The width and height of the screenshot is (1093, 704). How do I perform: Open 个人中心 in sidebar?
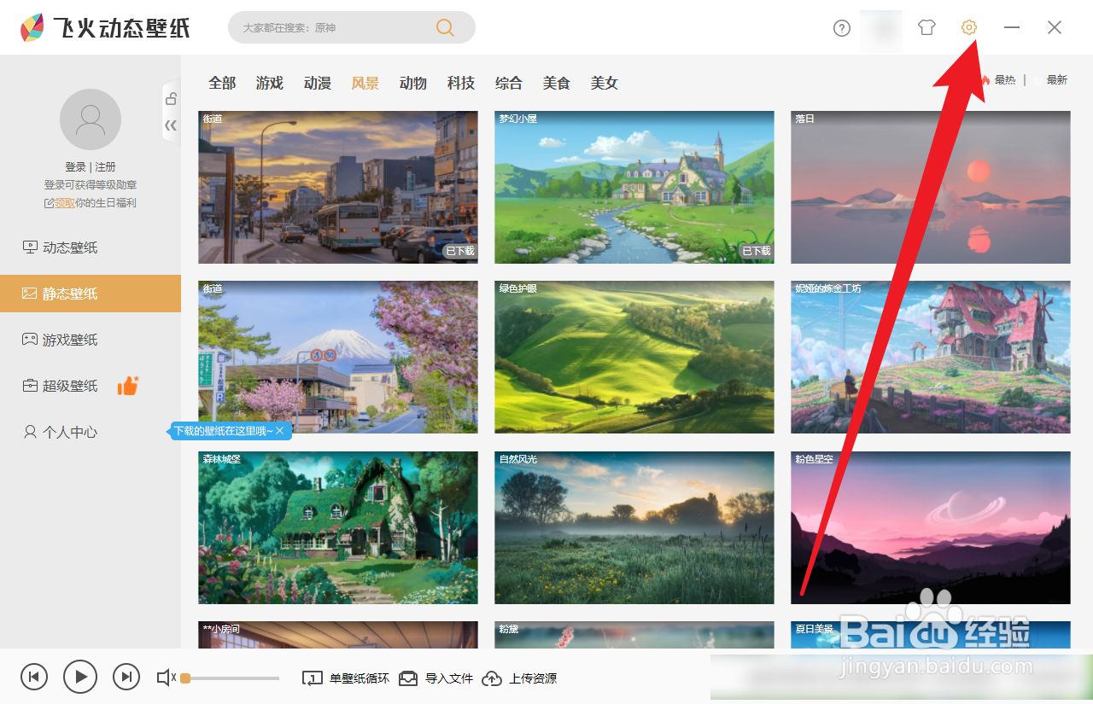pyautogui.click(x=91, y=432)
